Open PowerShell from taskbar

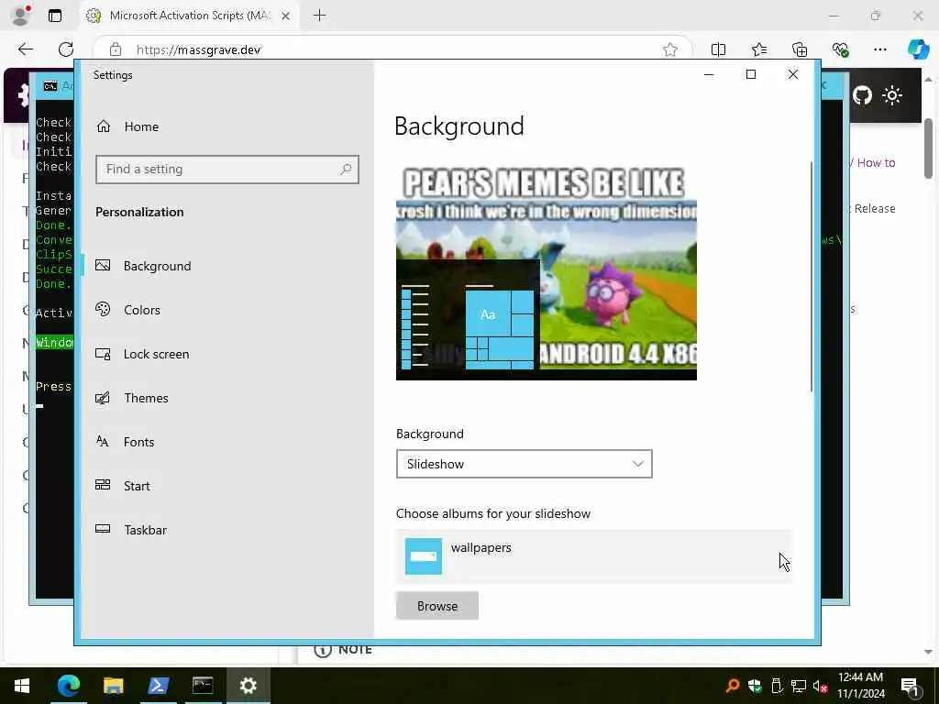158,686
